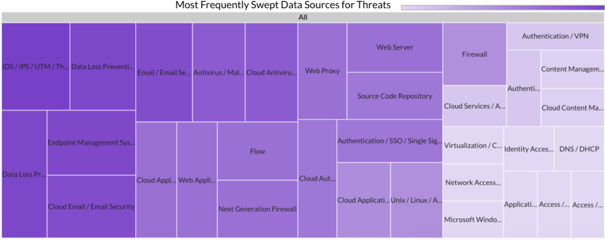Click the Cloud Email / Email Security tile
This screenshot has width=605, height=240.
pyautogui.click(x=92, y=207)
